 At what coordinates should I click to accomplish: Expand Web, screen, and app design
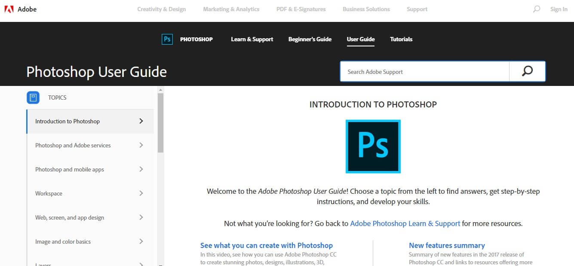click(x=141, y=217)
